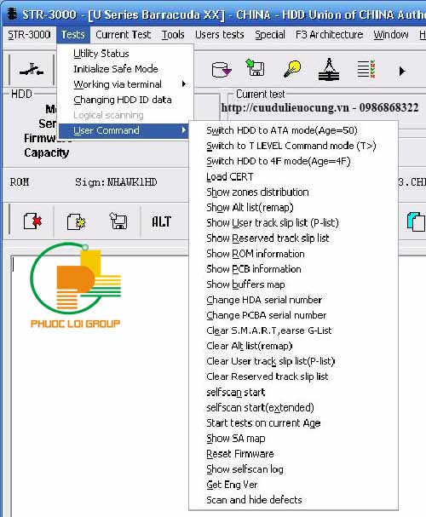Click the yellow light bulb icon

[292, 69]
